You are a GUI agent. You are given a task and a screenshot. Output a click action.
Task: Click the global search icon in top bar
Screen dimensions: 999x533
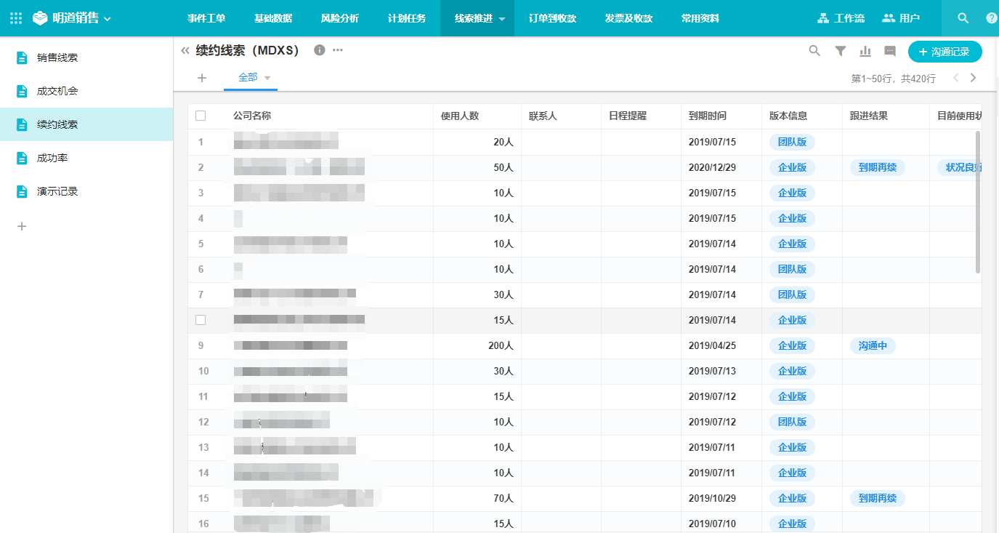tap(963, 18)
